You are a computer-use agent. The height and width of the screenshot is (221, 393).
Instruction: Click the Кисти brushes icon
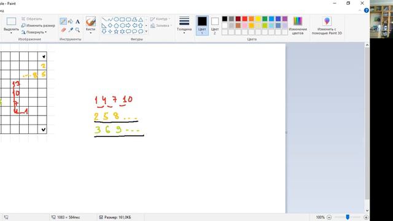(90, 21)
